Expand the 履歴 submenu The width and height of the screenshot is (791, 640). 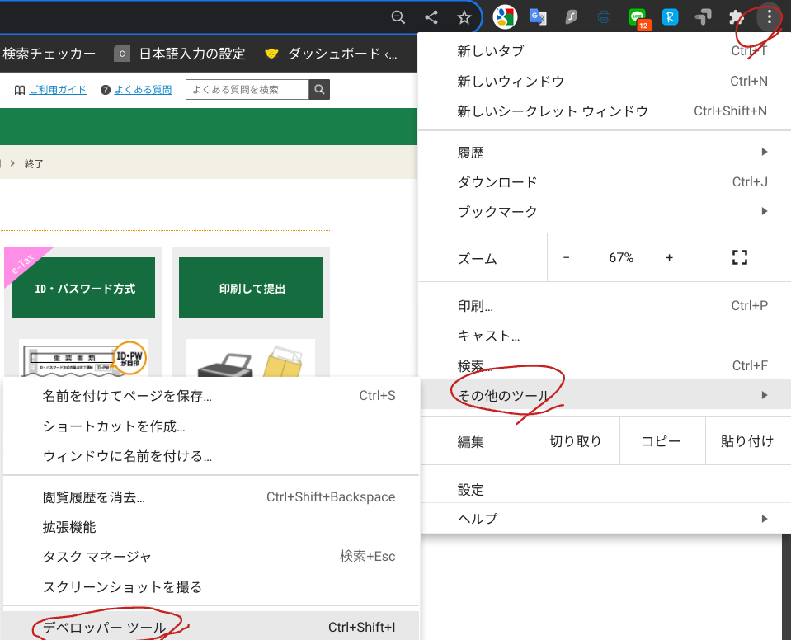pos(605,153)
